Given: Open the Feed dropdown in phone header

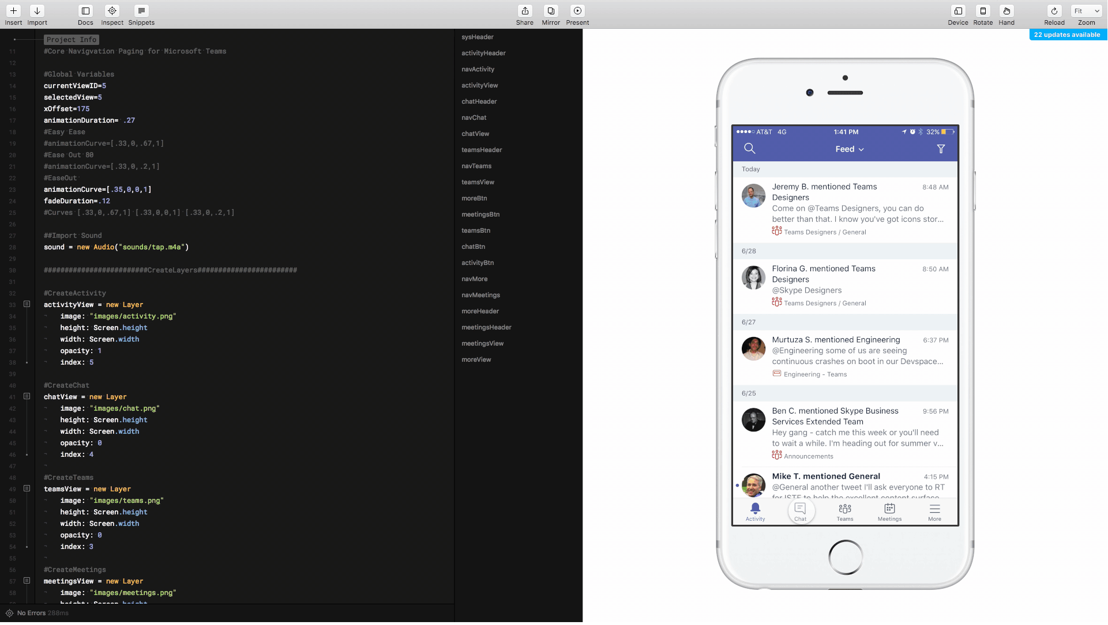Looking at the screenshot, I should click(850, 149).
